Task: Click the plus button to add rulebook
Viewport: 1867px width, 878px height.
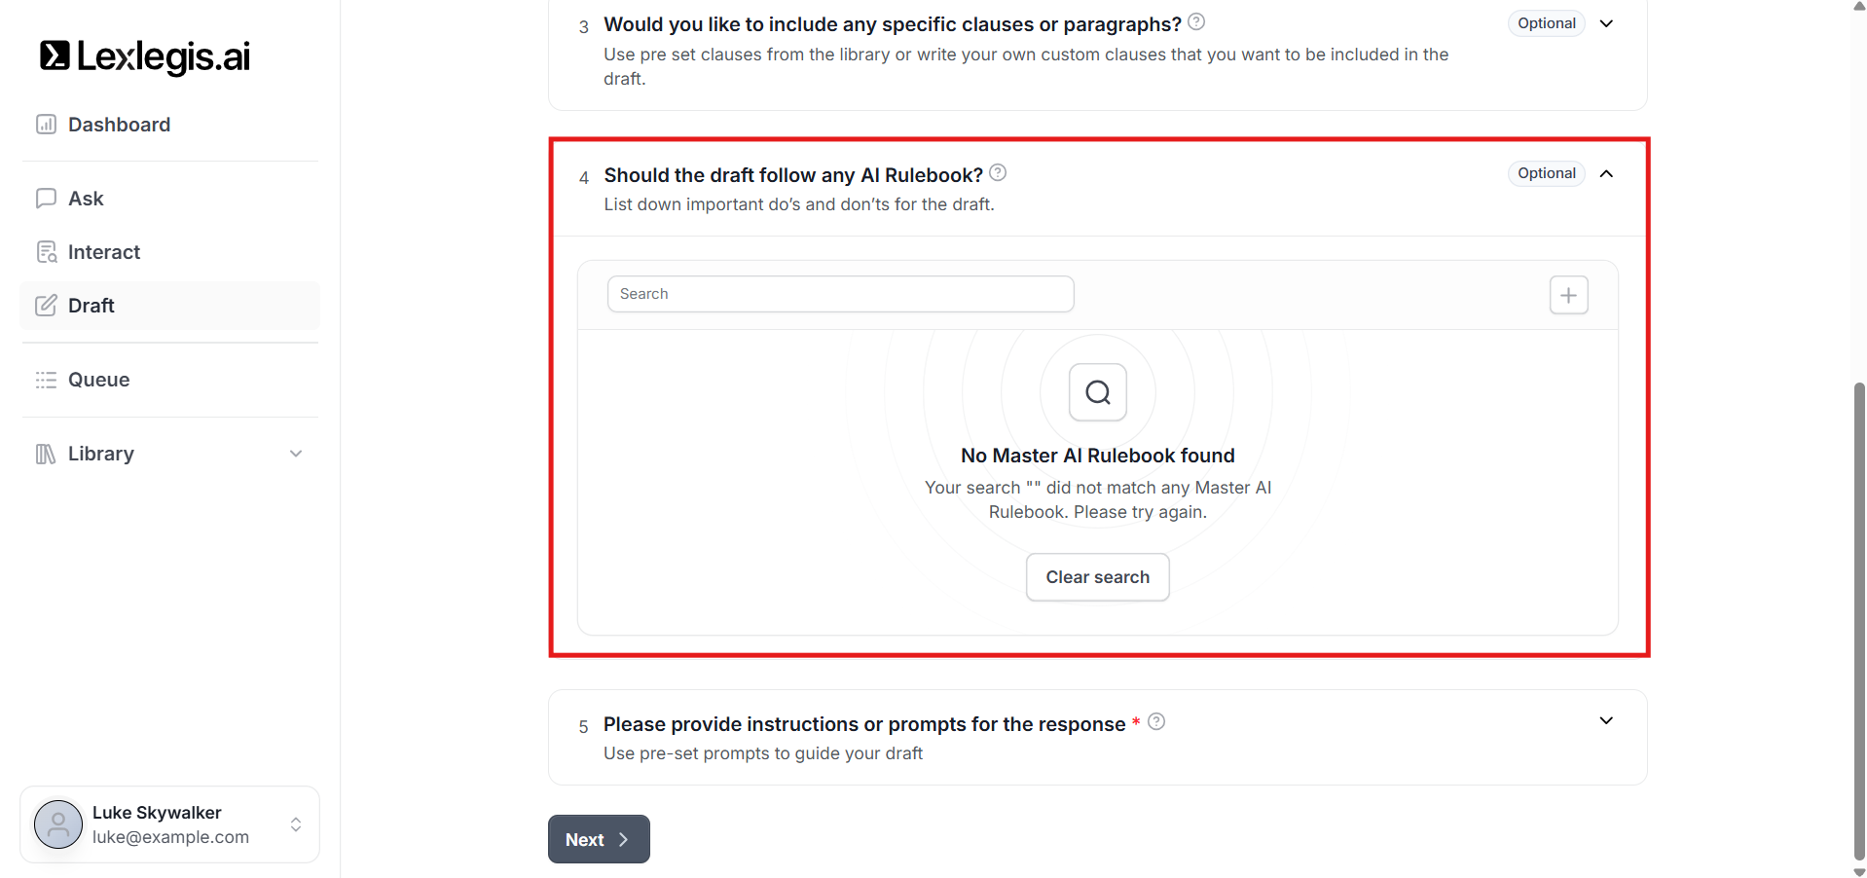Action: [1568, 295]
